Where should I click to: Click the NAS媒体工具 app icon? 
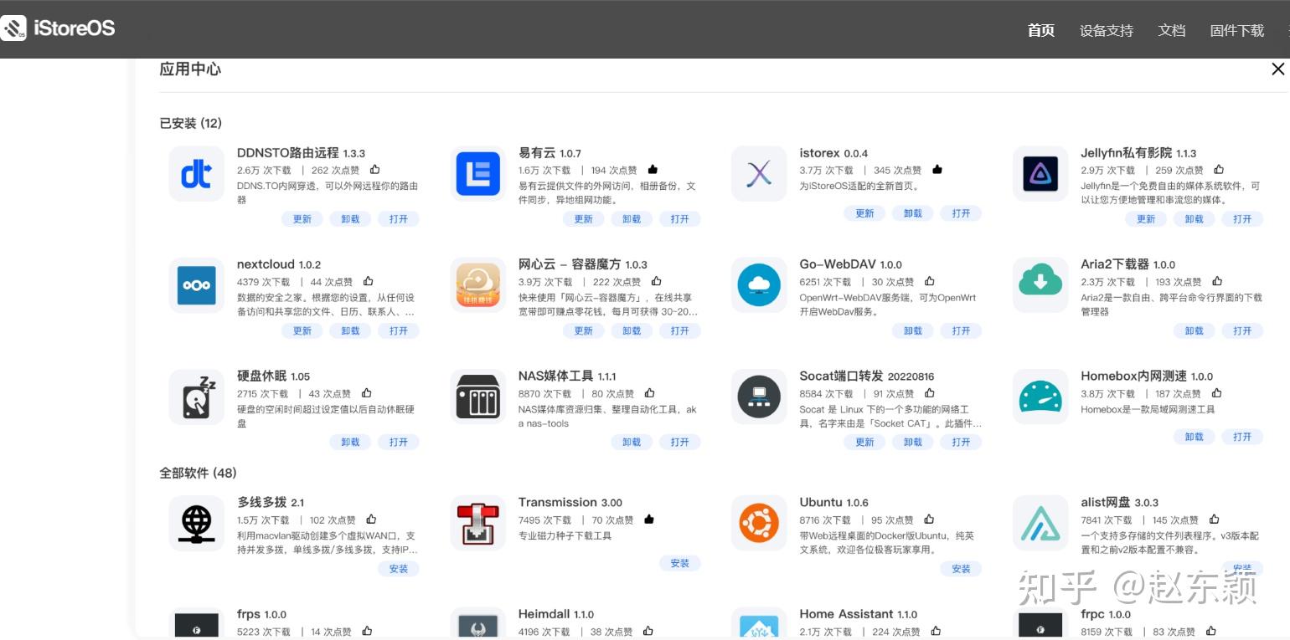point(478,397)
